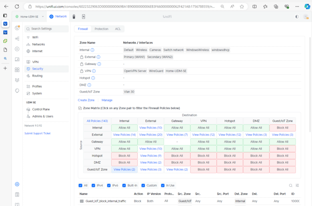312x206 pixels.
Task: Open the Settings gear icon in the left rail
Action: click(x=17, y=184)
